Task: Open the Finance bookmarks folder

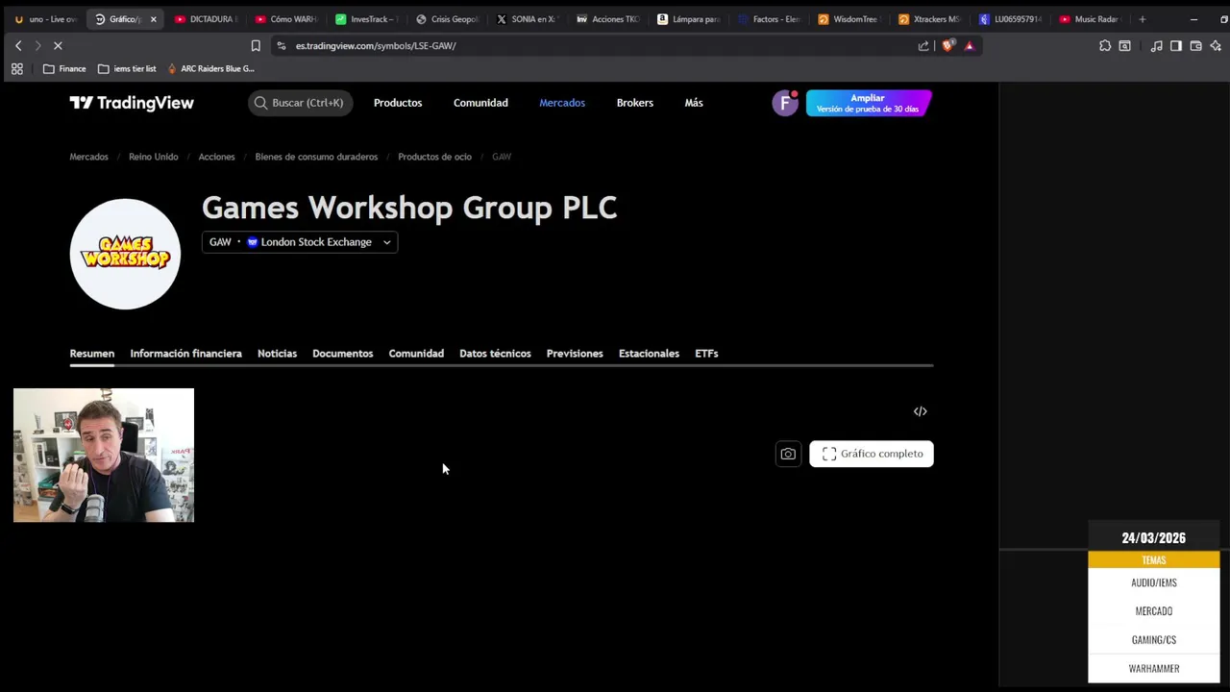Action: pyautogui.click(x=64, y=68)
